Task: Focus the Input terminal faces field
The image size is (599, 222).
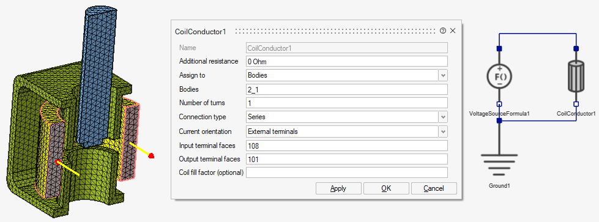Action: pos(346,146)
